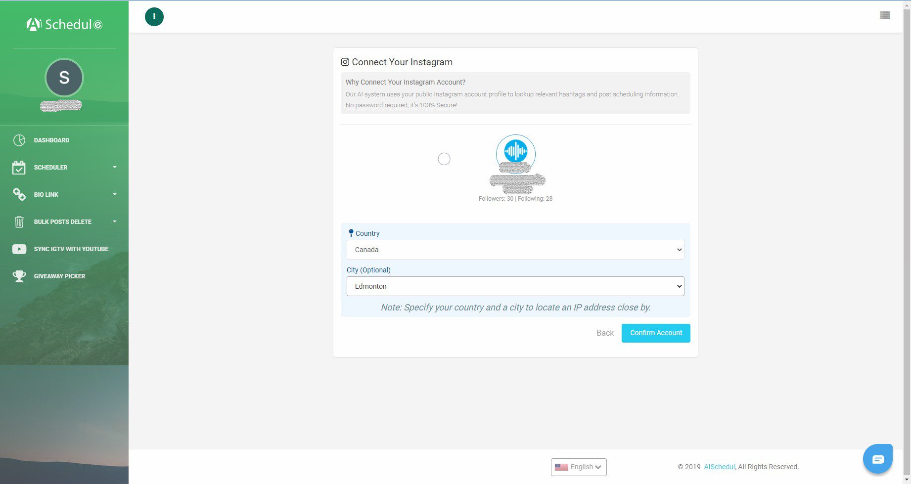Click the page vertical scrollbar

click(907, 242)
